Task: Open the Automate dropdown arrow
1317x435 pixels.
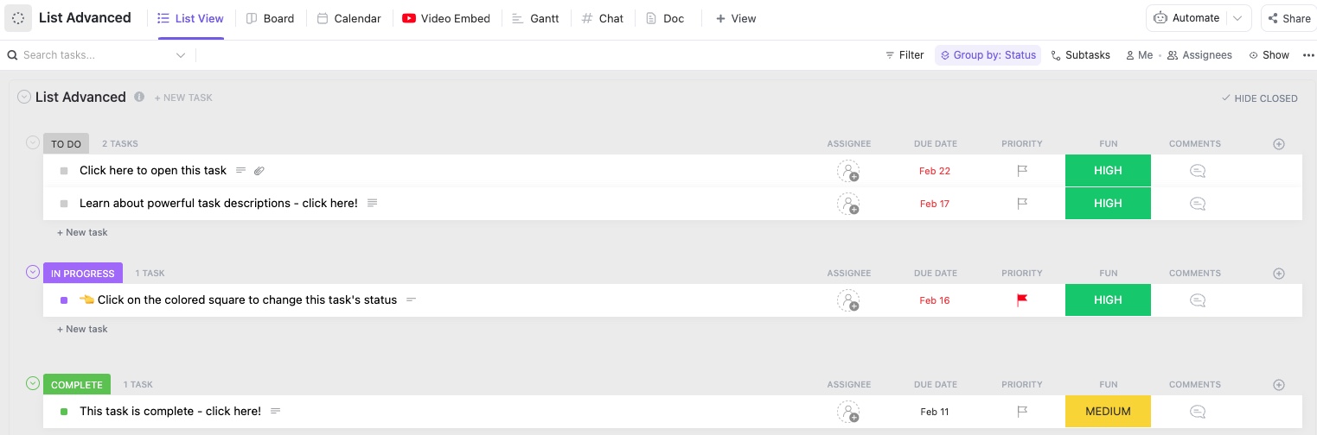Action: 1239,18
